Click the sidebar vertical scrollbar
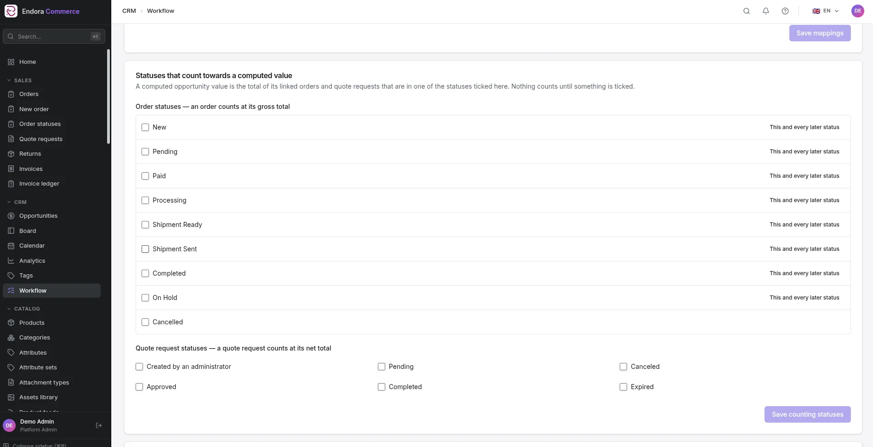873x447 pixels. (x=108, y=96)
